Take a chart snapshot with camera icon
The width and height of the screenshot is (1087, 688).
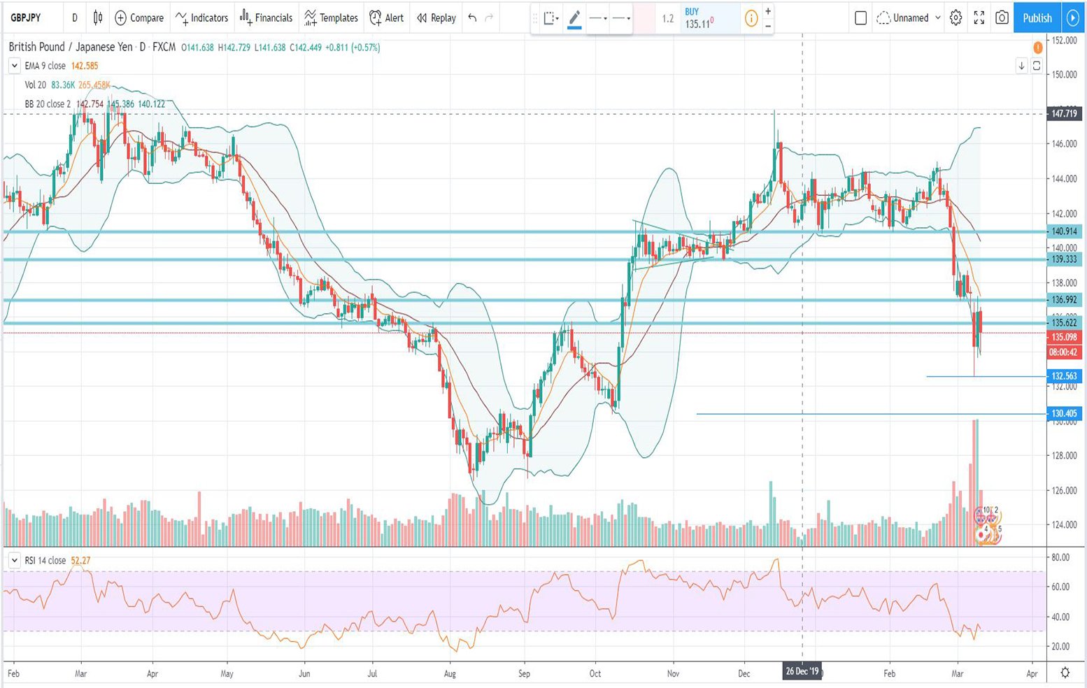tap(1002, 17)
